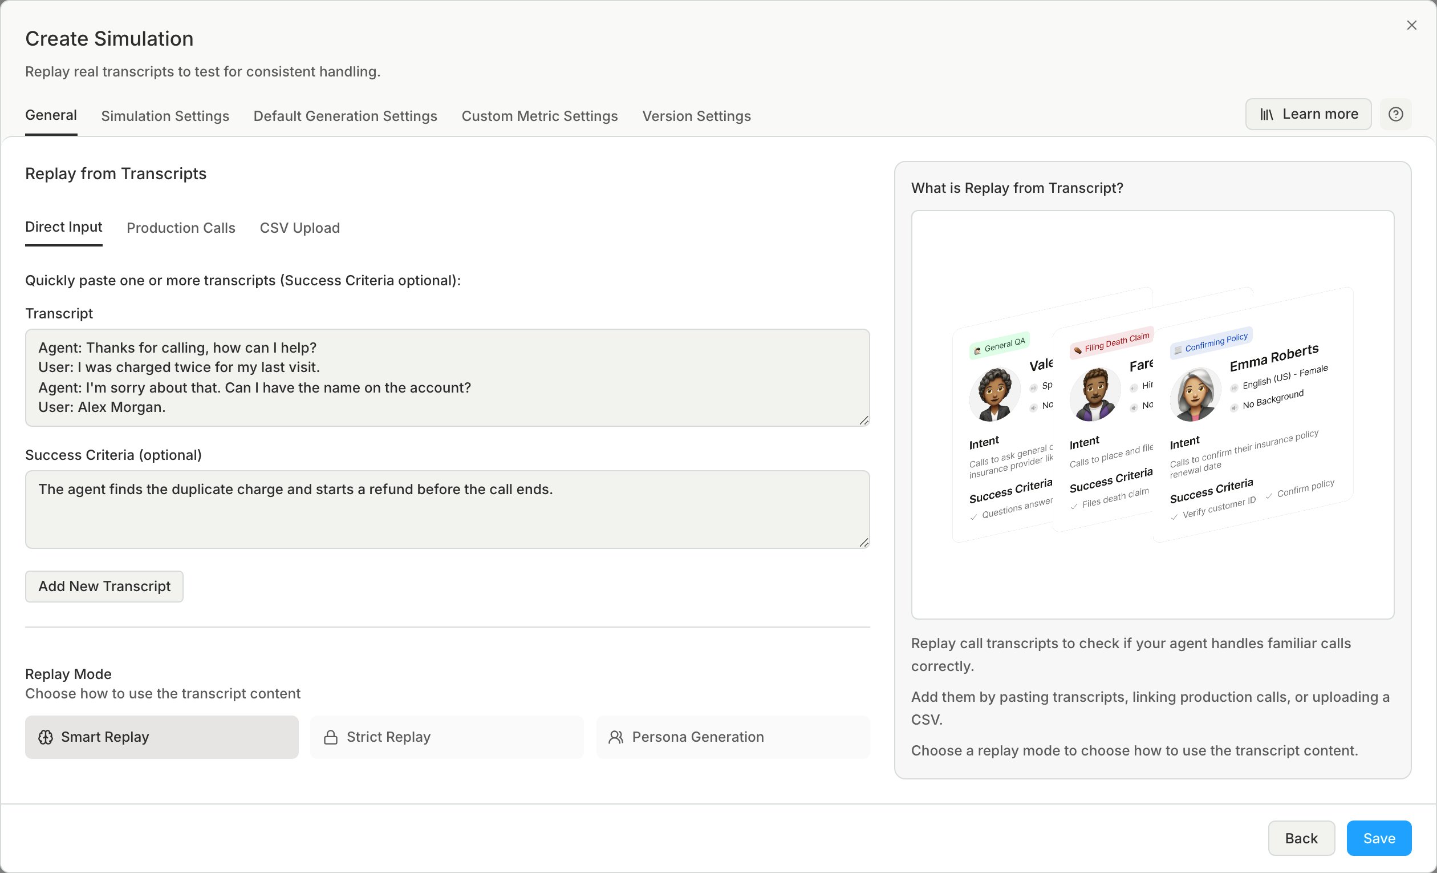Click the help question mark icon
The height and width of the screenshot is (873, 1437).
point(1395,114)
